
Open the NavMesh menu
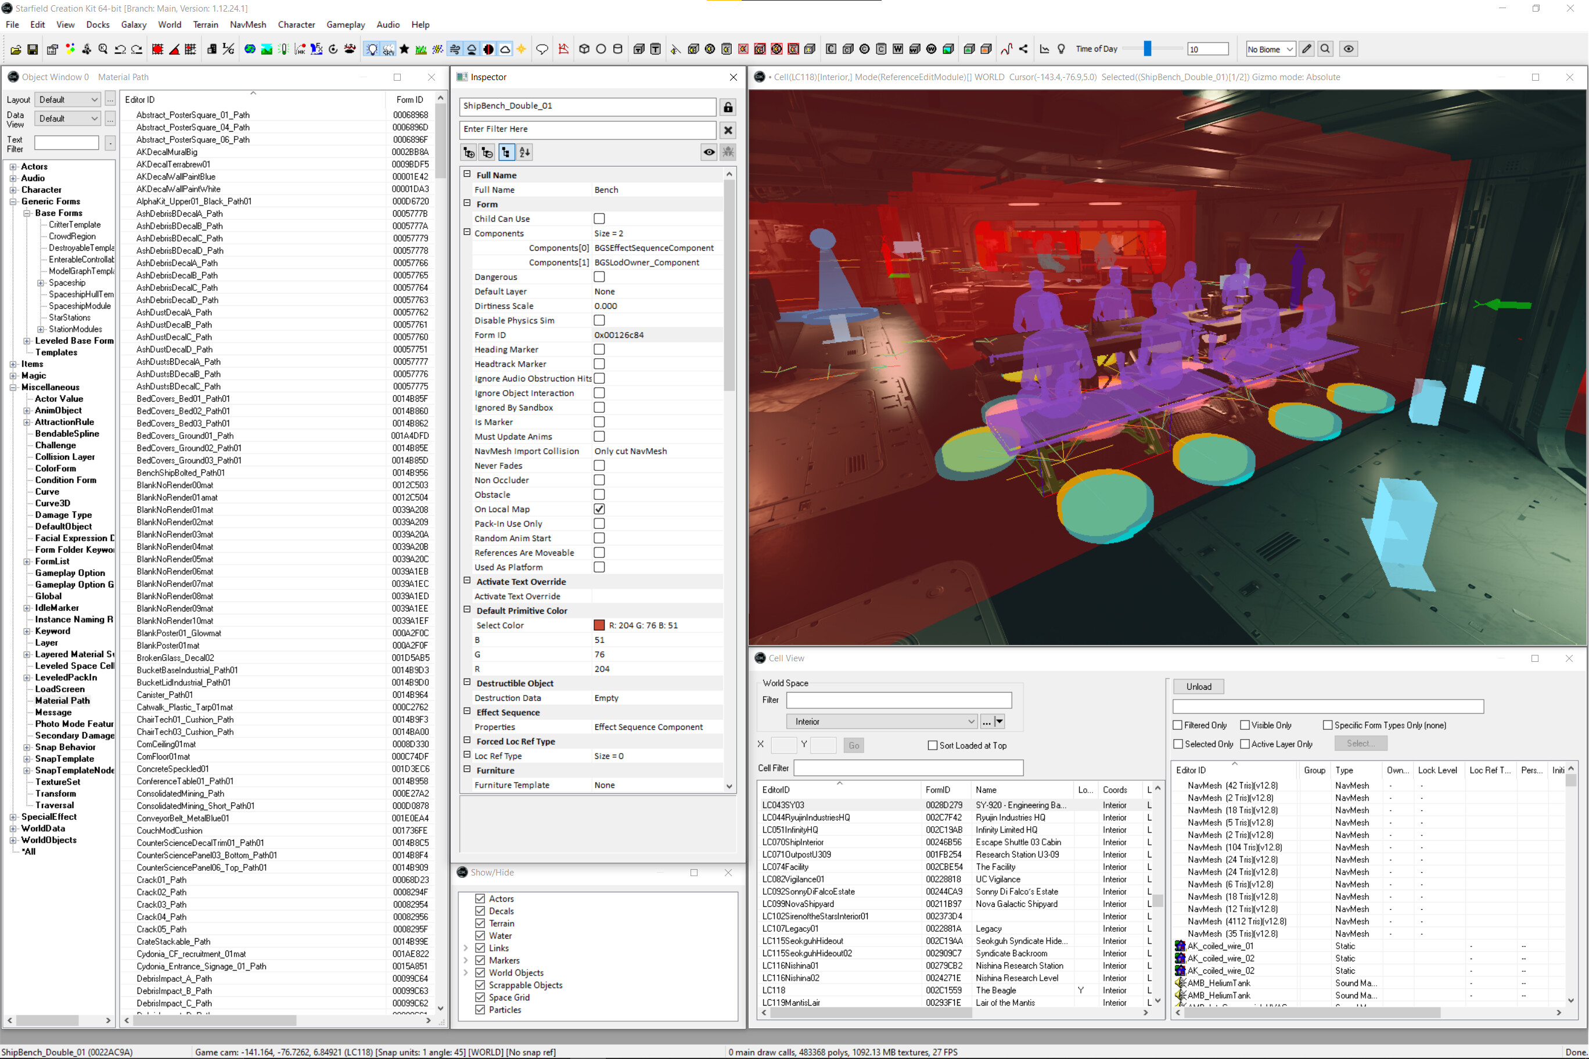pyautogui.click(x=247, y=24)
